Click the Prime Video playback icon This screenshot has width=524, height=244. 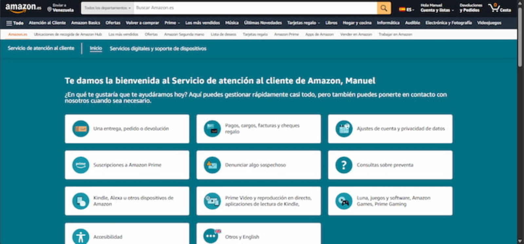[x=212, y=201]
